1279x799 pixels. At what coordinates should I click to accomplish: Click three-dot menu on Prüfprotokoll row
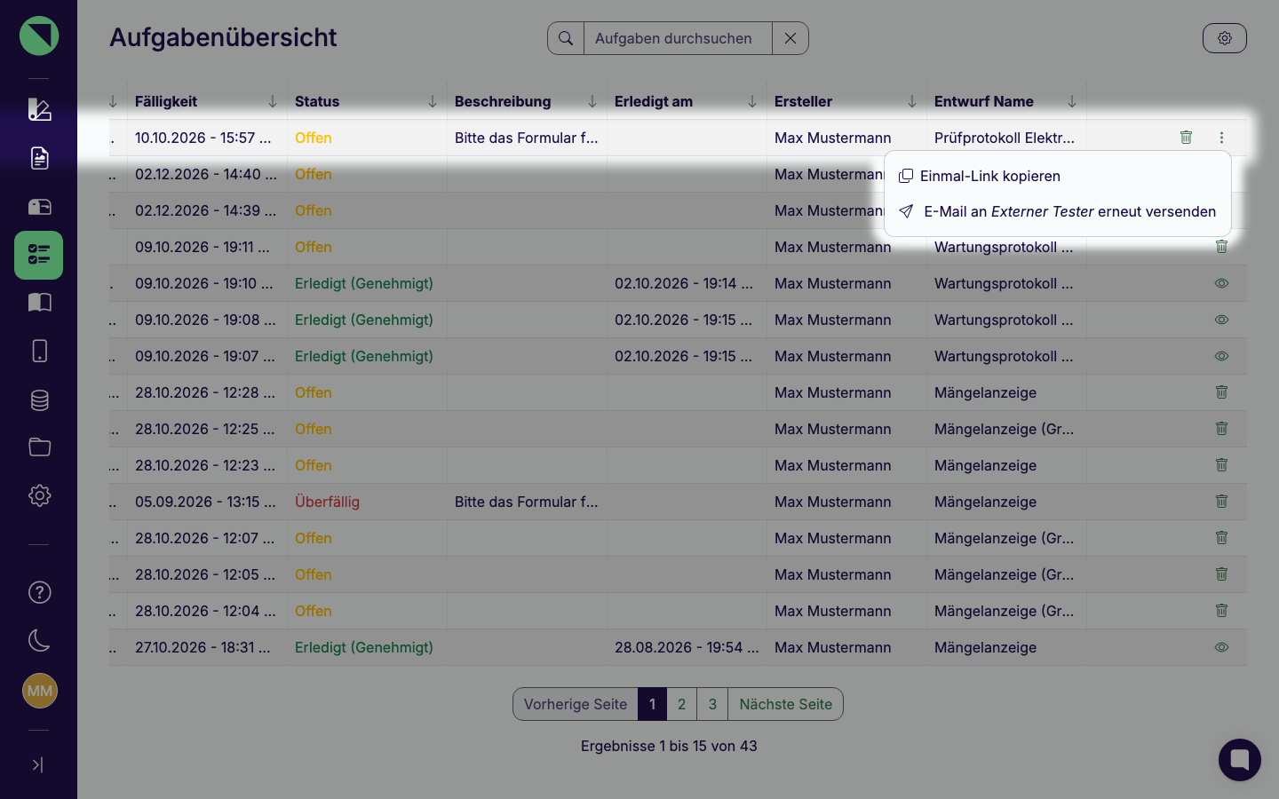pos(1221,138)
